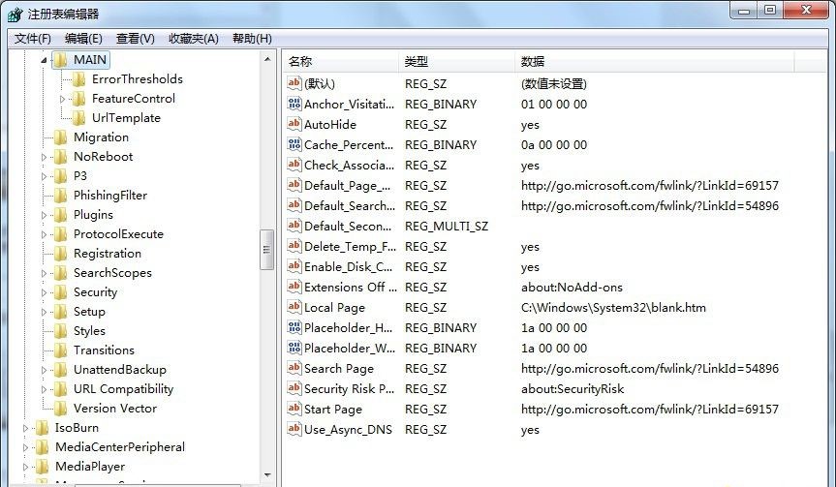Click the binary icon next to Cache_Percent value
Image resolution: width=836 pixels, height=487 pixels.
294,145
